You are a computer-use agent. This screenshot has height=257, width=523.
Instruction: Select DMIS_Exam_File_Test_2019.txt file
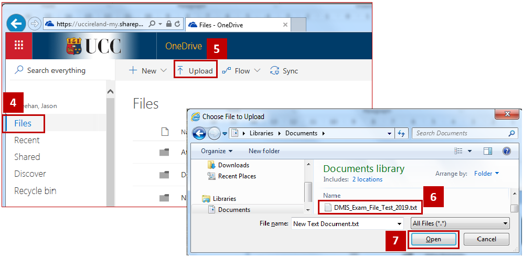click(375, 207)
